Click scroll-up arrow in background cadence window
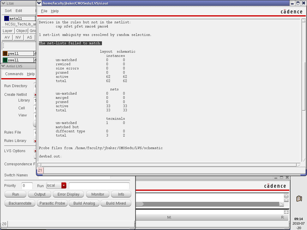This screenshot has height=230, width=307. (286, 195)
